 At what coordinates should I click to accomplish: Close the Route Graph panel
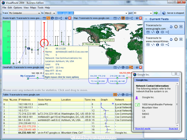pos(70,18)
